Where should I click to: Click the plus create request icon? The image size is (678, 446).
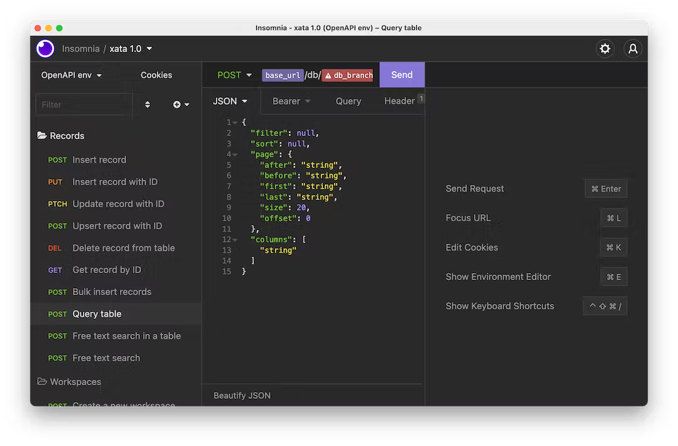tap(177, 105)
